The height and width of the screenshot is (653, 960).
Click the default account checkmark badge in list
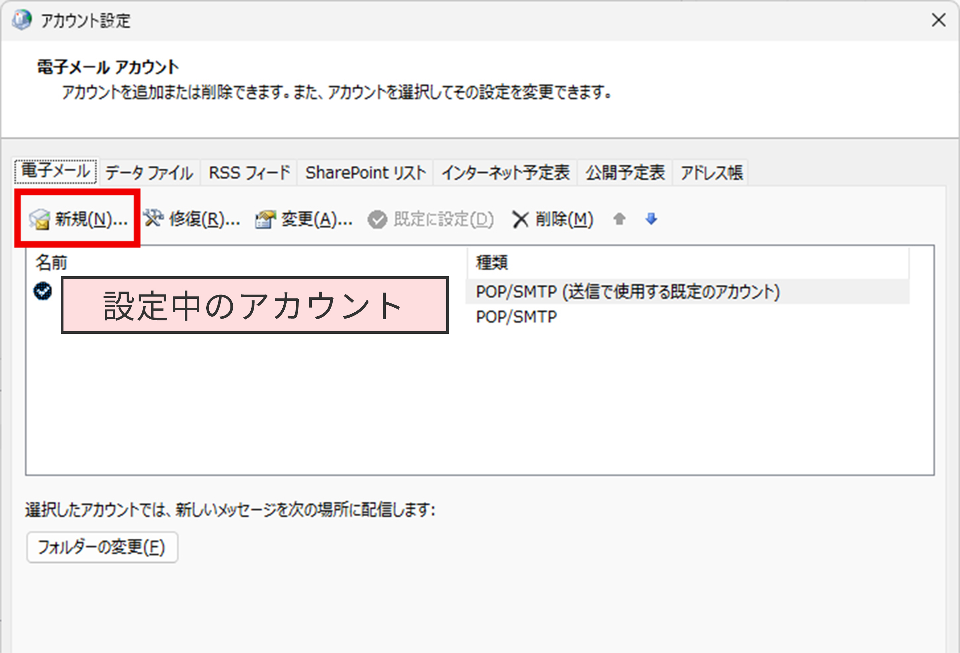[x=43, y=291]
